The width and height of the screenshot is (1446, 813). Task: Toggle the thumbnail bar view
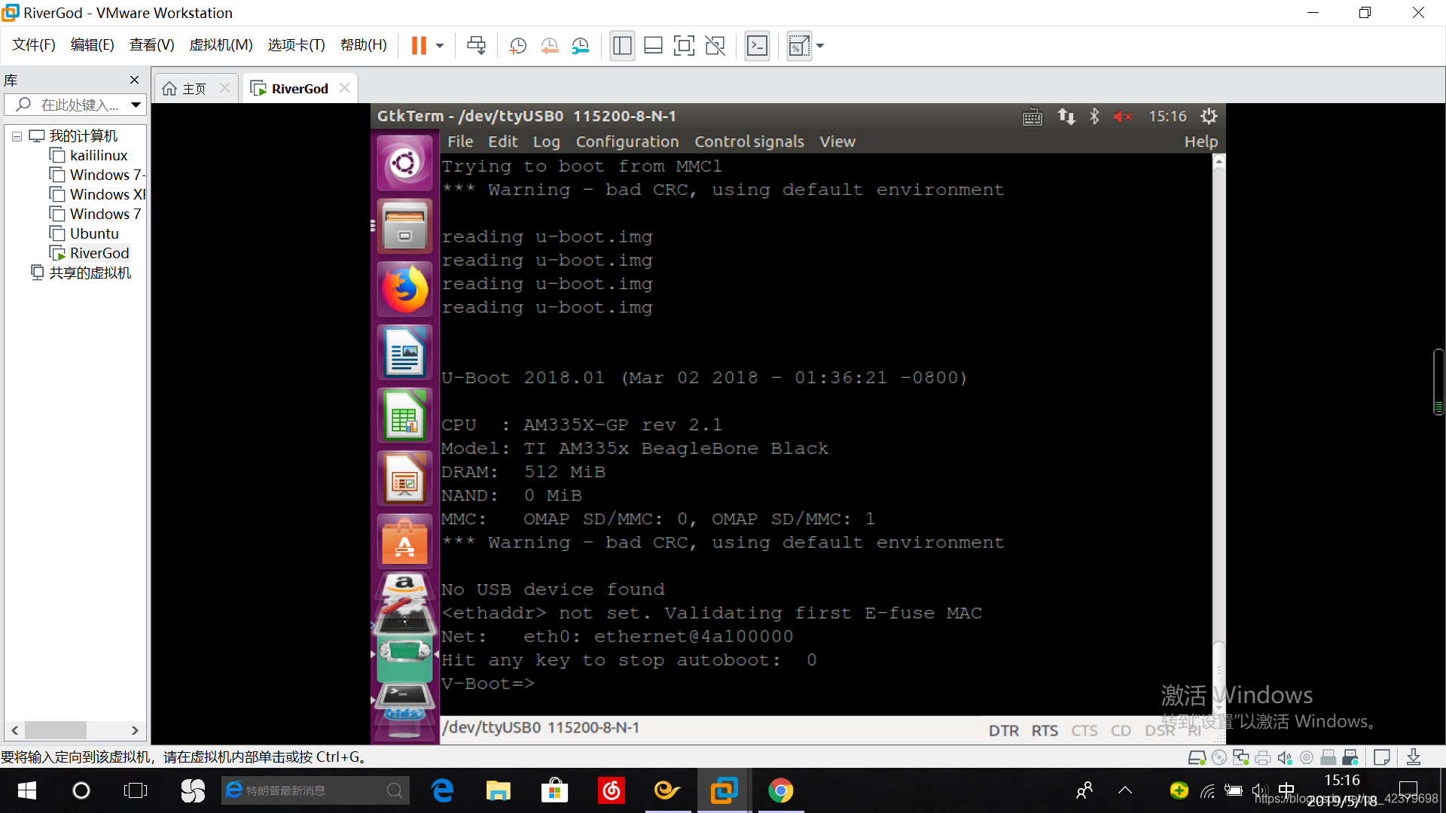pos(653,46)
